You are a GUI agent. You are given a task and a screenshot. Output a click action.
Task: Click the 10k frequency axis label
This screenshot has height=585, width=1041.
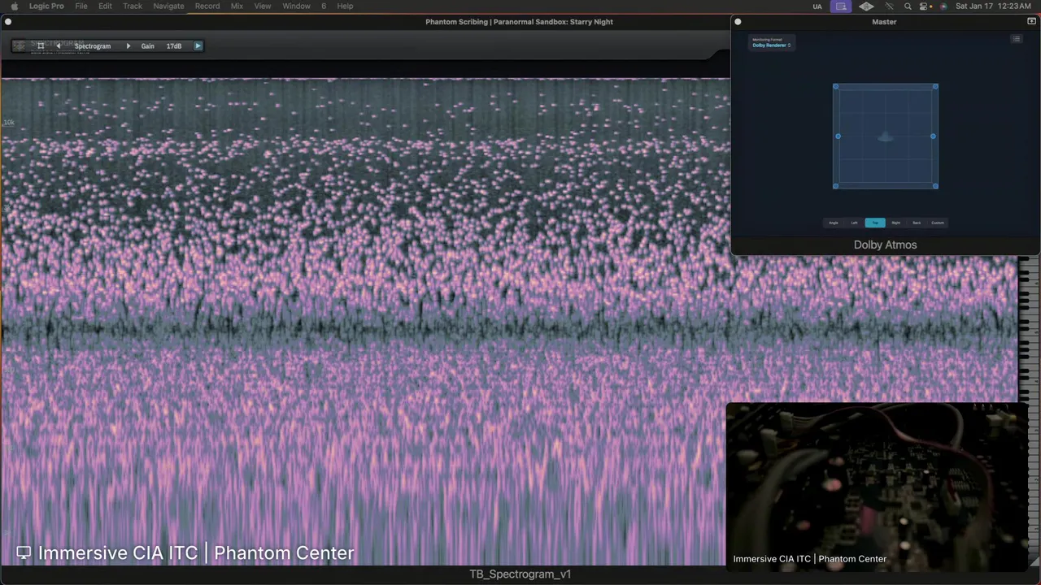click(x=9, y=123)
